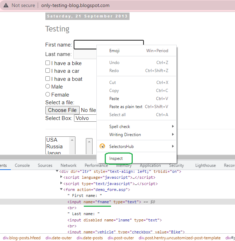Open the Network tab
Image resolution: width=235 pixels, height=241 pixels.
[68, 165]
